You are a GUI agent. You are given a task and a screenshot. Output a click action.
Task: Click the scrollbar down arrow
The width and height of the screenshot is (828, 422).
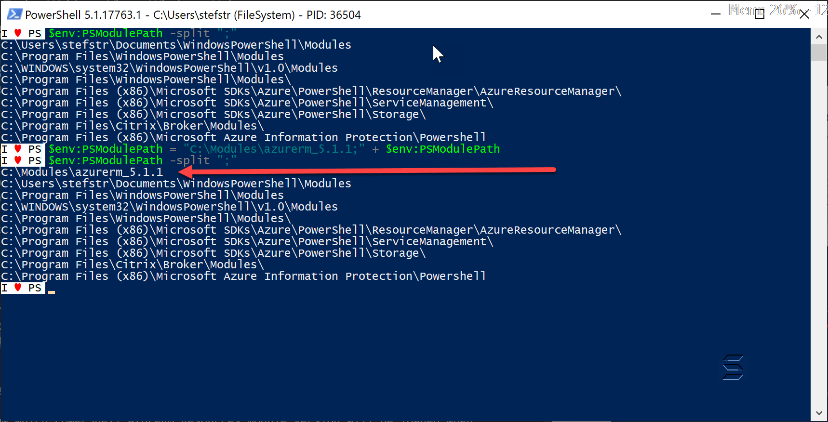coord(819,413)
